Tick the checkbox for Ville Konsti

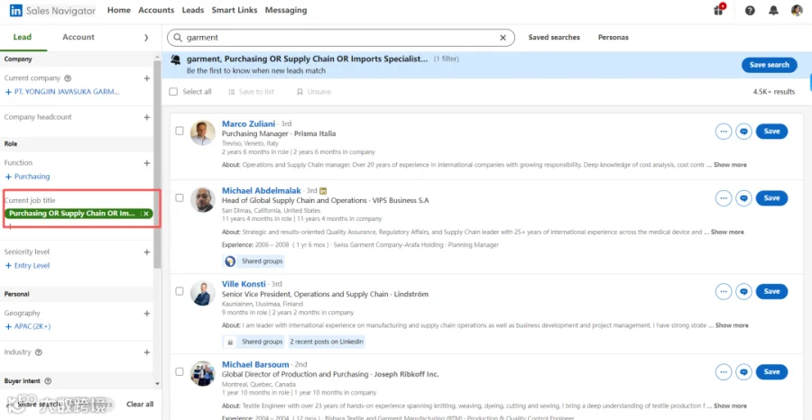(180, 291)
